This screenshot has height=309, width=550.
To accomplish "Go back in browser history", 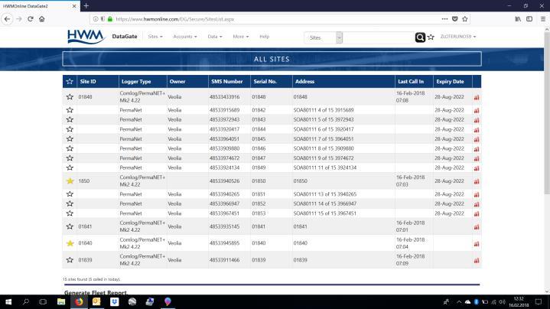I will pos(8,19).
